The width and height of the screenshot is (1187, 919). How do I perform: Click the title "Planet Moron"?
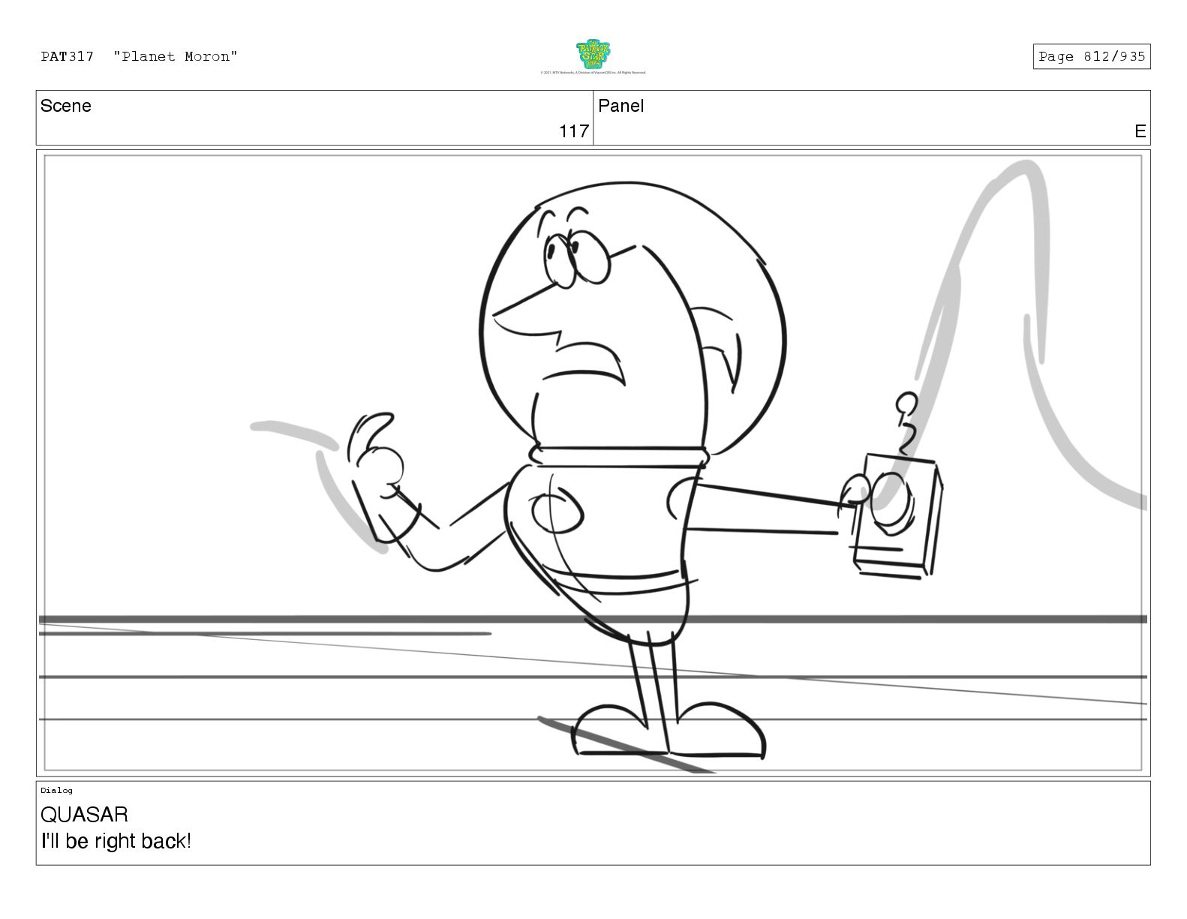176,57
